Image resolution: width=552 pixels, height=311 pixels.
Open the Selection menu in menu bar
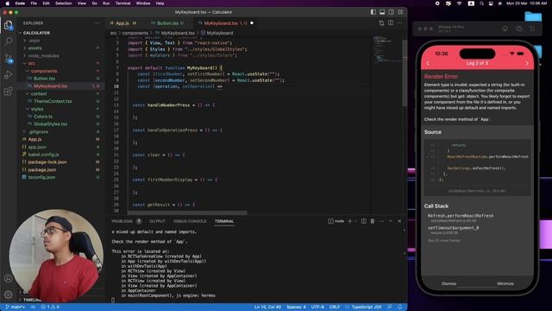[x=63, y=3]
